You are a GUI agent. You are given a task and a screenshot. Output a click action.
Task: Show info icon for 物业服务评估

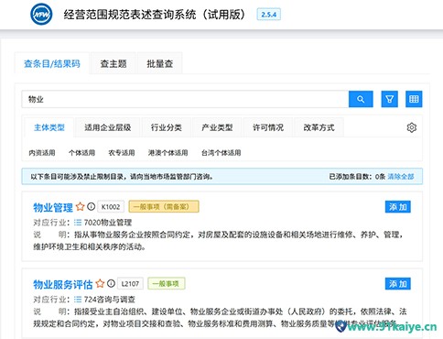point(111,284)
